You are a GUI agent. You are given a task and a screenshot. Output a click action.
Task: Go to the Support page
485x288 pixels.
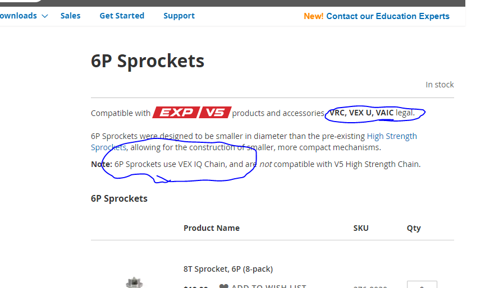[x=179, y=16]
